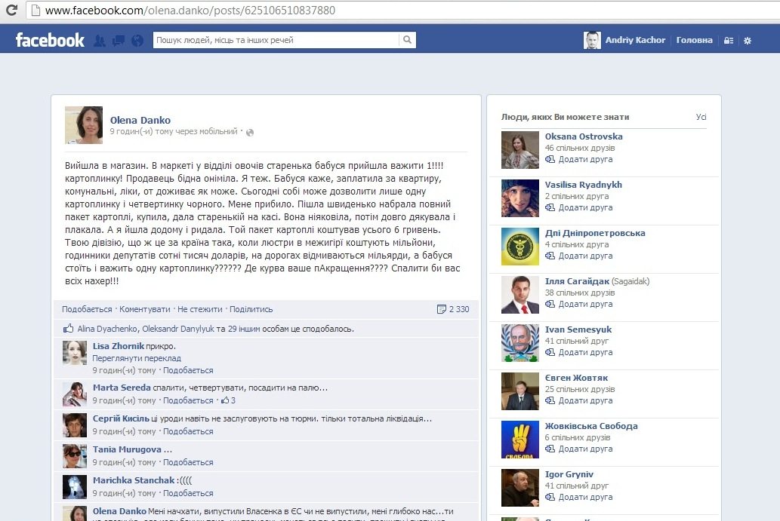Open Igor Gryniv's profile thumbnail
The height and width of the screenshot is (521, 780).
tap(519, 488)
